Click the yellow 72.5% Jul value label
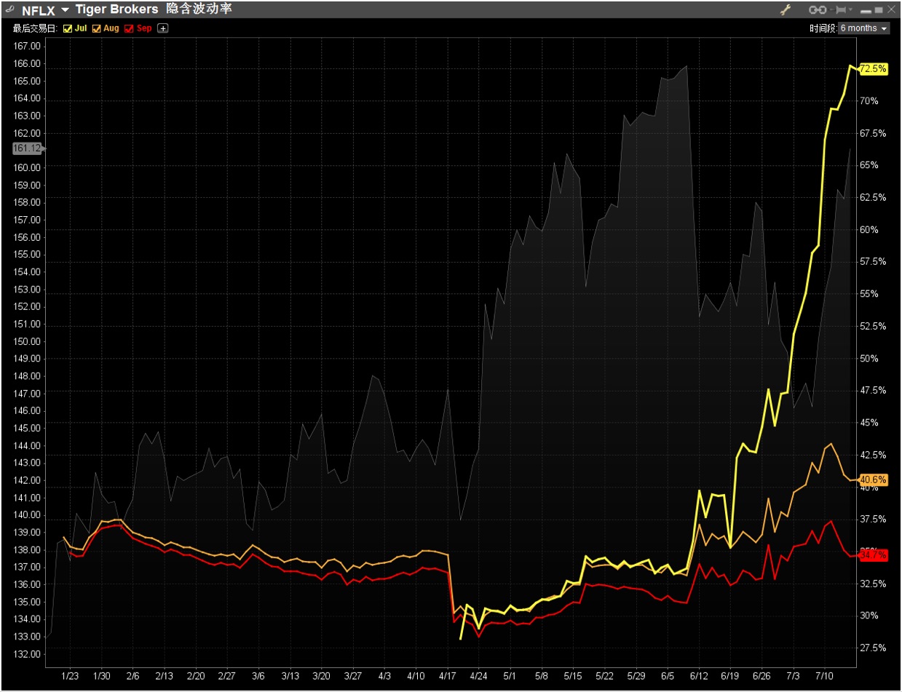 tap(874, 68)
